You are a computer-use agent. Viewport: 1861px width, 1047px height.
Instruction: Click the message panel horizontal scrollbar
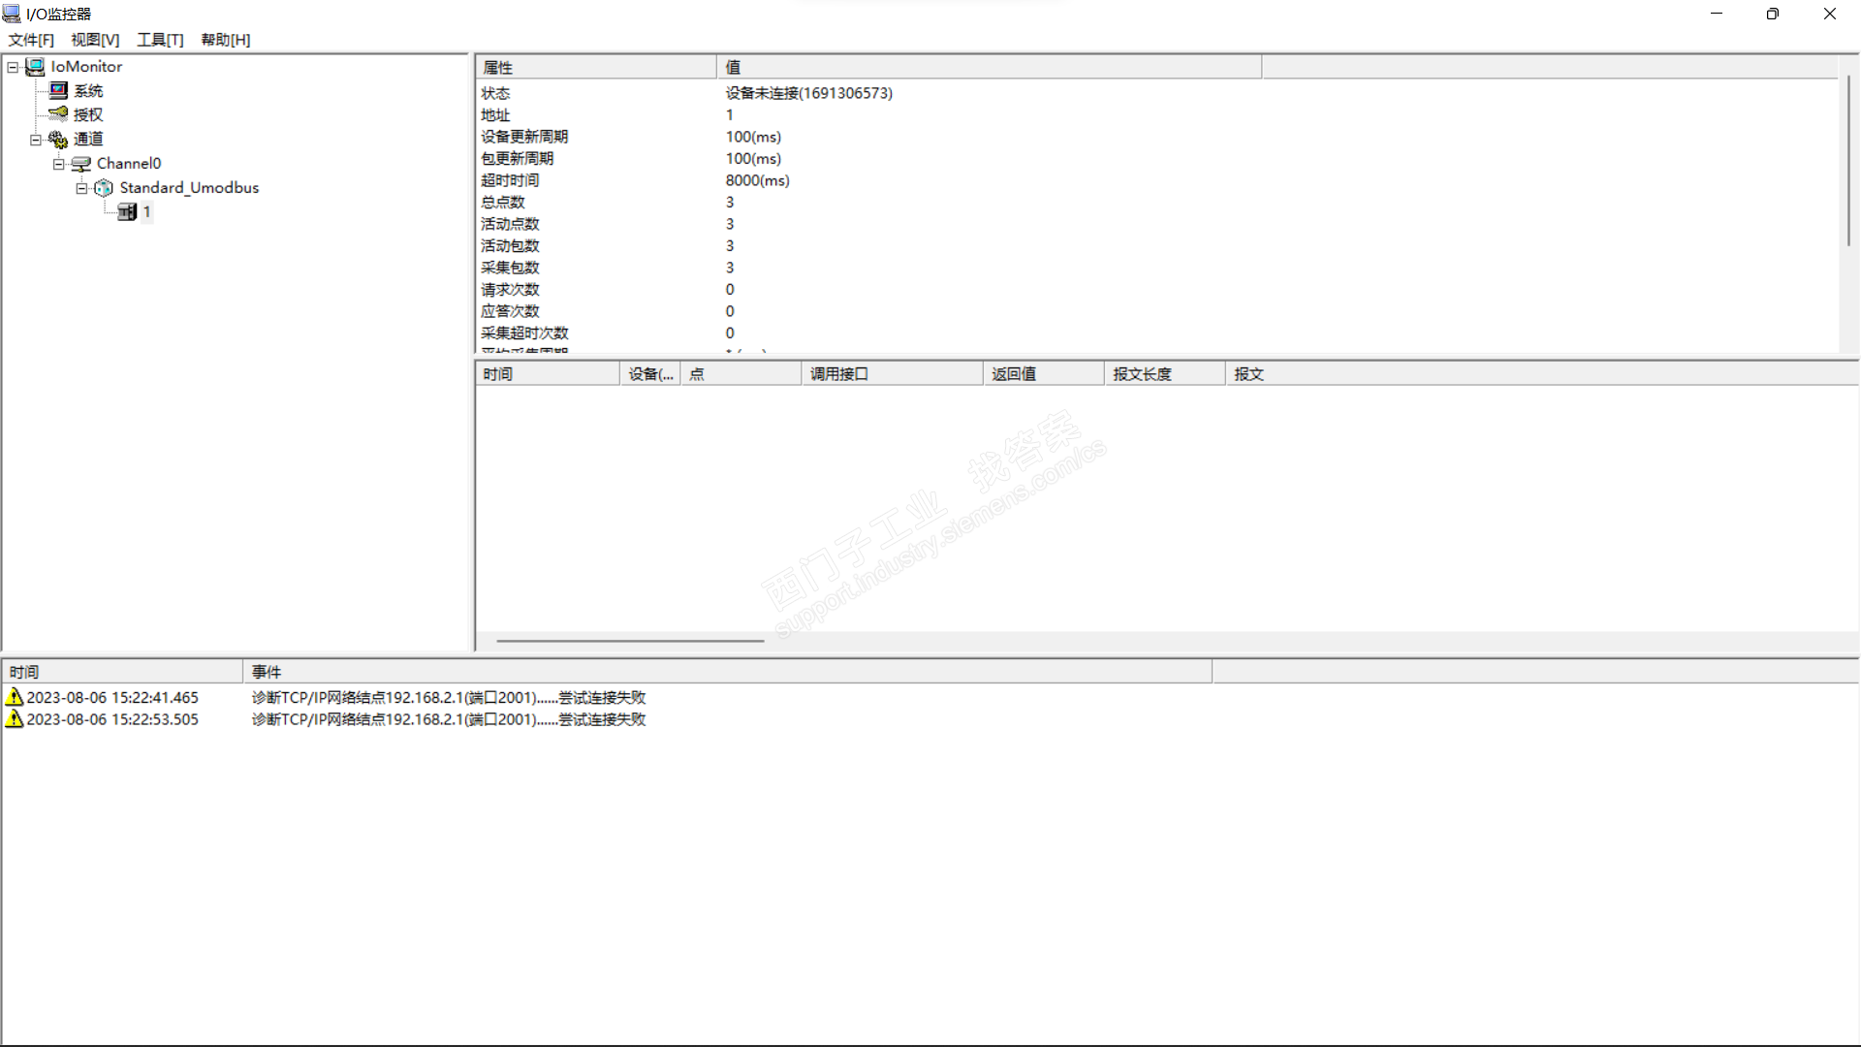pyautogui.click(x=630, y=641)
